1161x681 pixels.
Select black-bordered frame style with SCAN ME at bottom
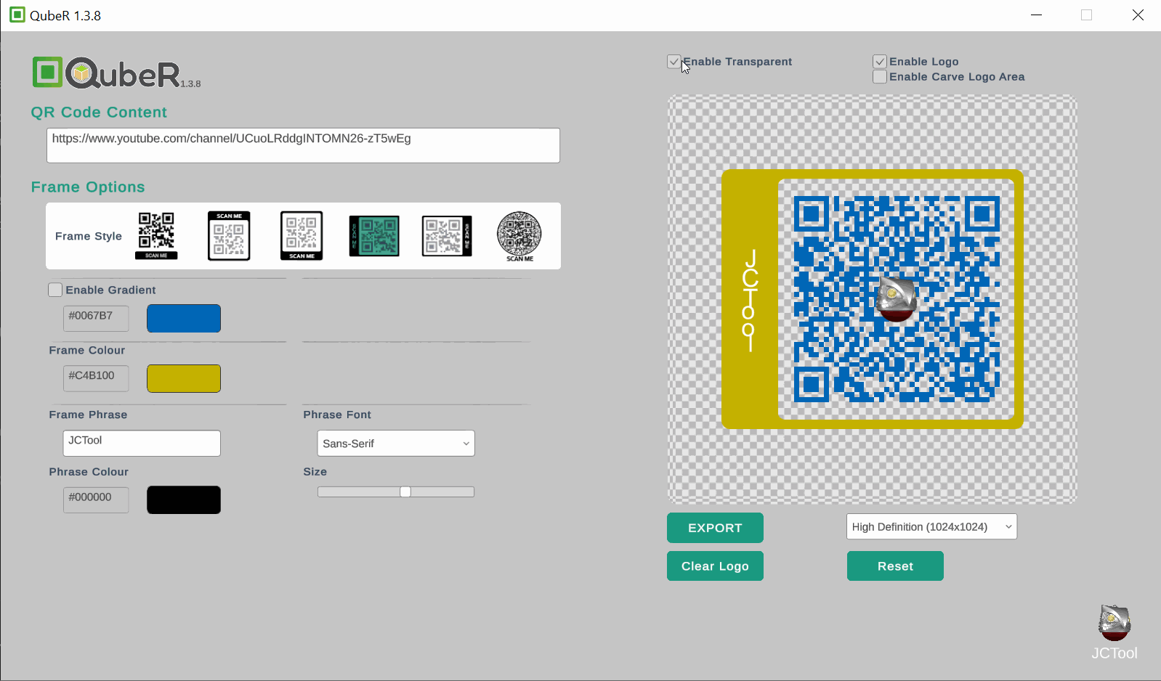[302, 236]
